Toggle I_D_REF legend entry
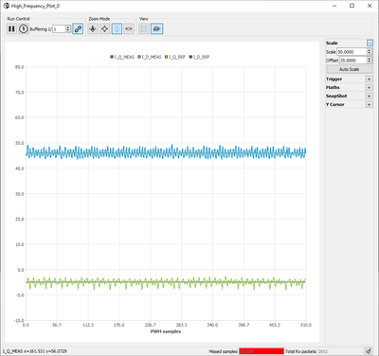The width and height of the screenshot is (379, 356). [199, 57]
